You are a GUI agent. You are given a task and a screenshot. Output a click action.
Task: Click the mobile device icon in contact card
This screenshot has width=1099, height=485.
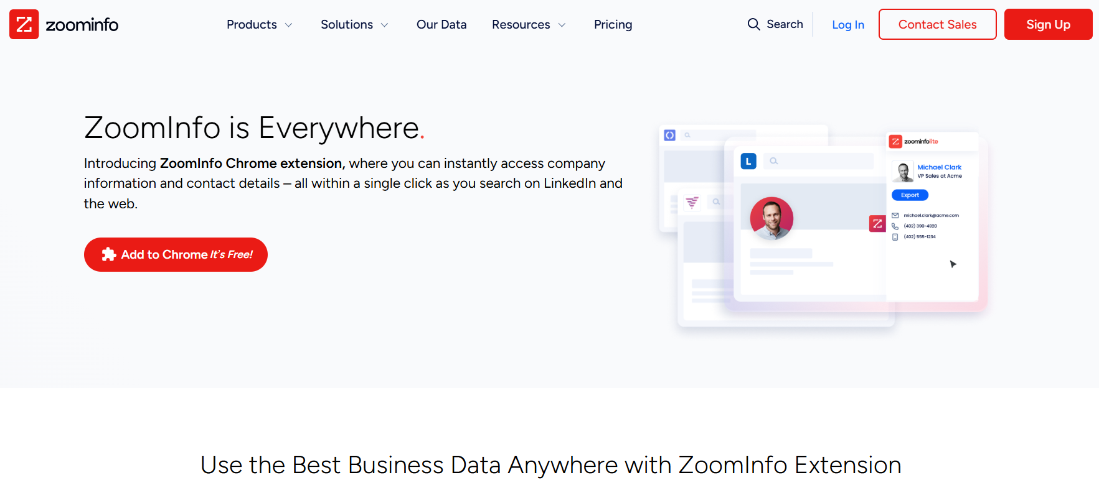click(895, 237)
